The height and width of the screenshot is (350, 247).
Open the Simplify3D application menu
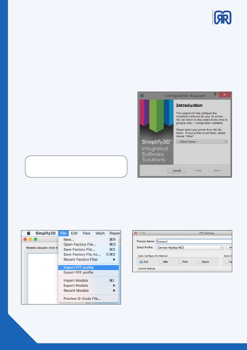coord(45,233)
